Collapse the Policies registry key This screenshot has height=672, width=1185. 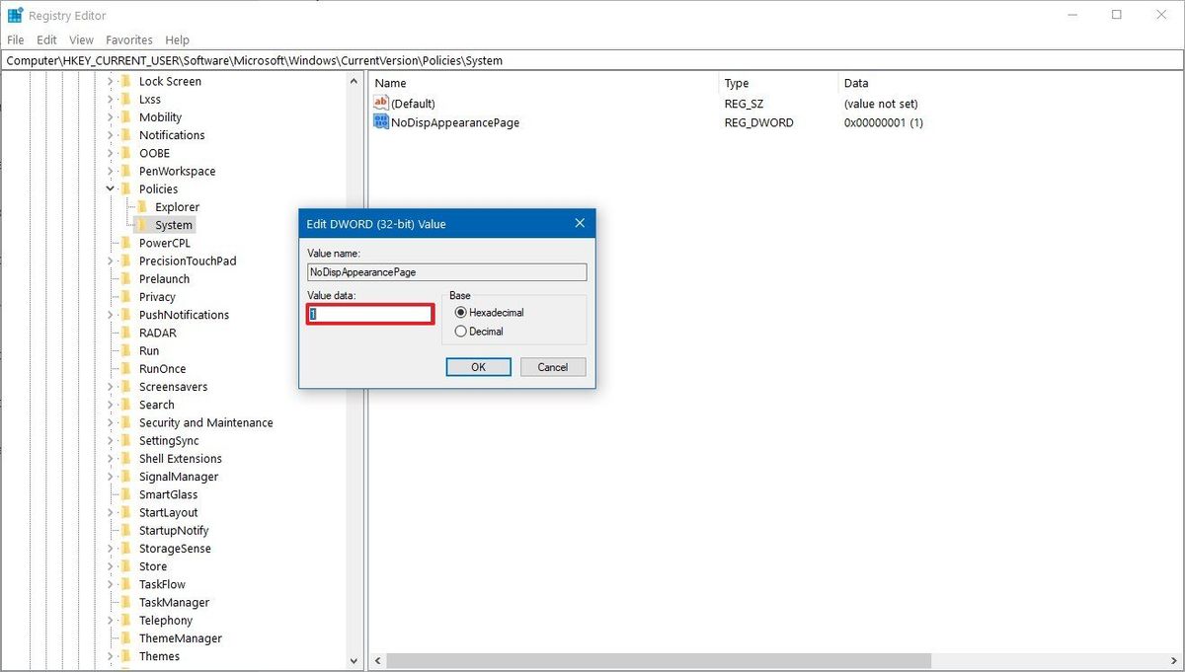pyautogui.click(x=109, y=188)
